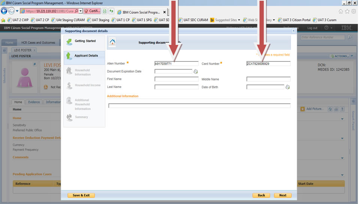The width and height of the screenshot is (359, 204).
Task: Click the Alien Number input field
Action: coord(176,64)
